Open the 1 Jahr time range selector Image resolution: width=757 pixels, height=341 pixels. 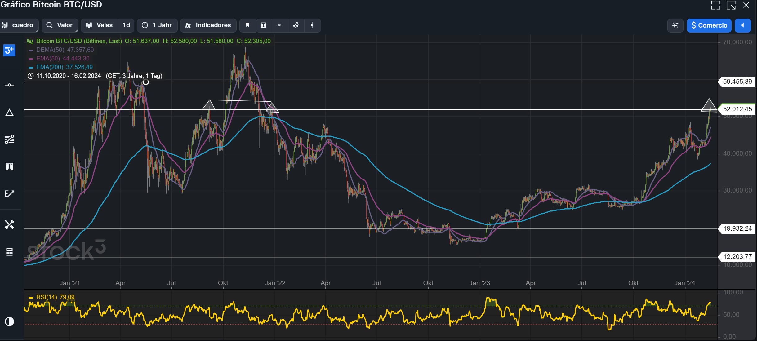coord(157,25)
